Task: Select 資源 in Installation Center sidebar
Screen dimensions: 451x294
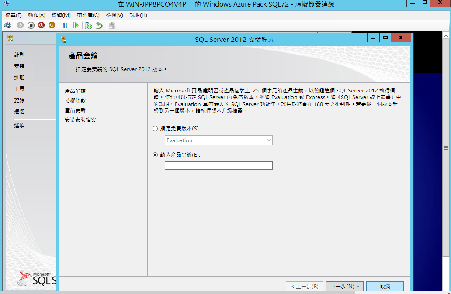Action: [x=19, y=100]
